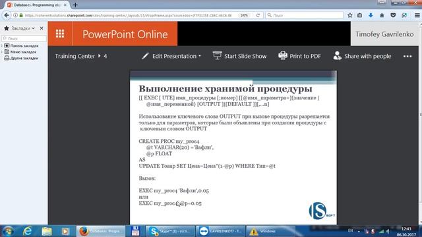Open the Office app launcher grid

(x=60, y=34)
